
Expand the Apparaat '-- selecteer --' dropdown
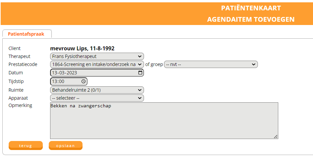(x=97, y=98)
